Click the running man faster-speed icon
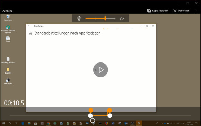The image size is (201, 126). [79, 18]
